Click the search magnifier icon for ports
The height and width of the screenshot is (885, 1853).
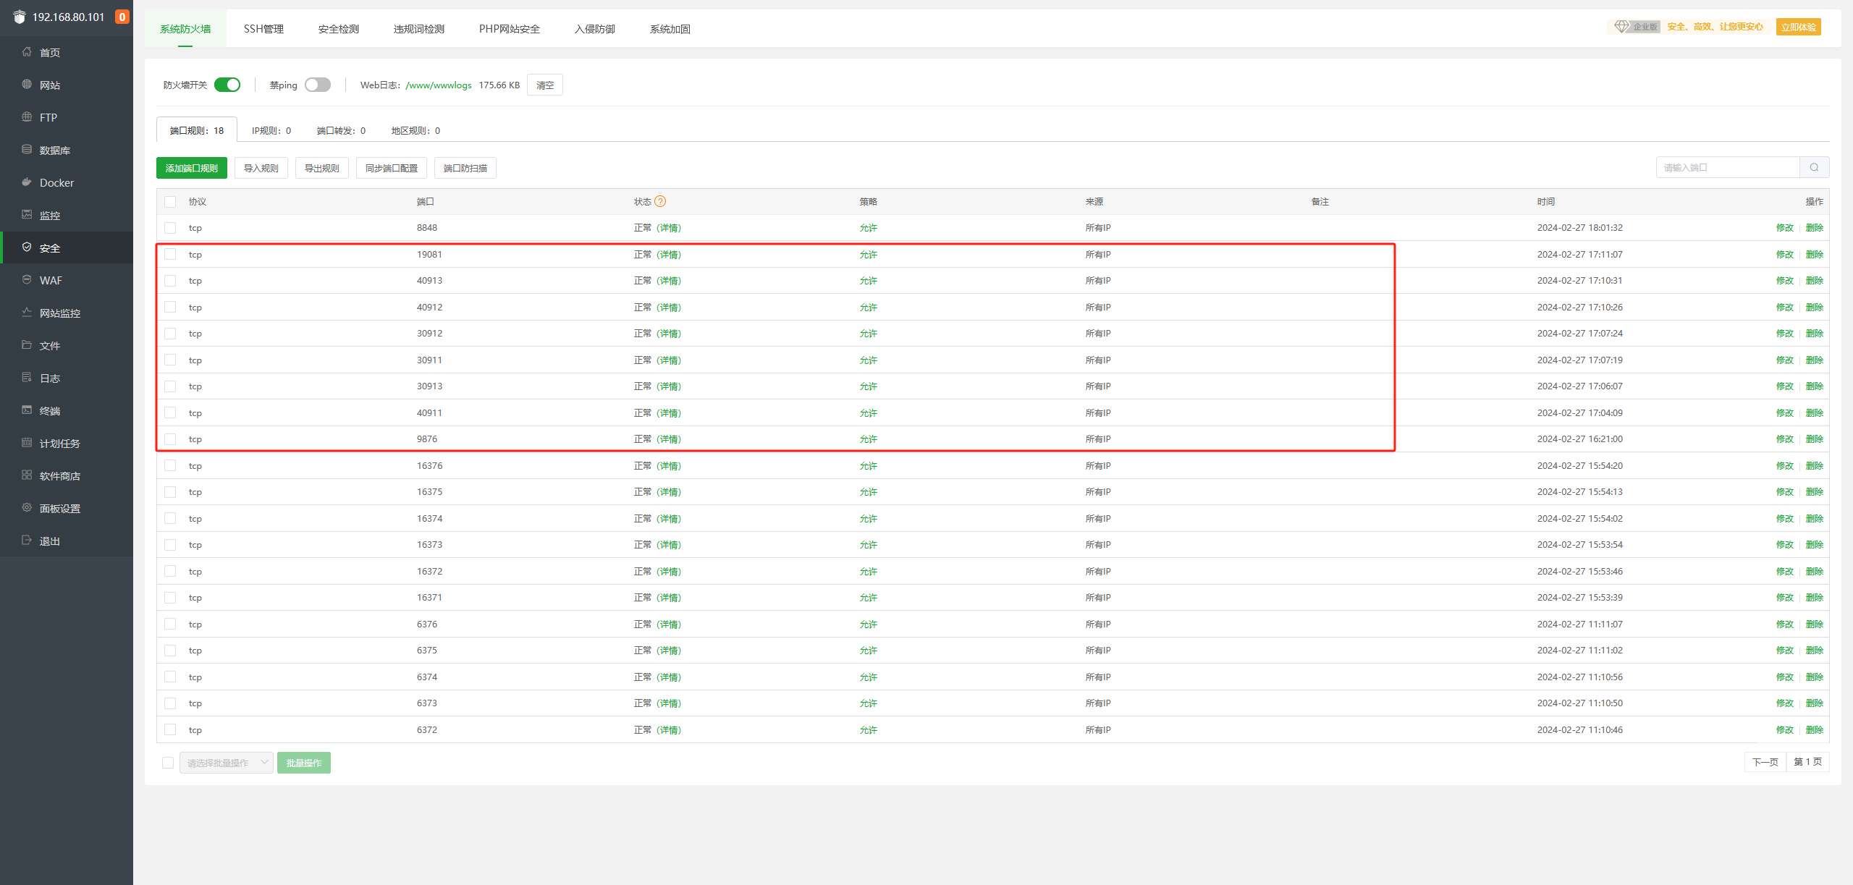pyautogui.click(x=1814, y=168)
